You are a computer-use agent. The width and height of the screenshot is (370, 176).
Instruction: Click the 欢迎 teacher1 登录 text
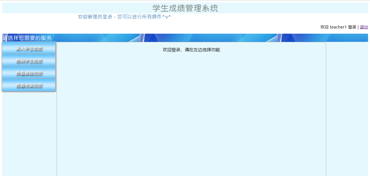point(338,27)
